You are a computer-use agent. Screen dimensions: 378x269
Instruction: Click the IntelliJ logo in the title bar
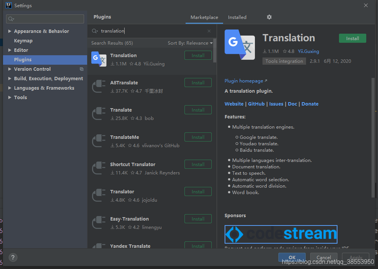[x=8, y=5]
